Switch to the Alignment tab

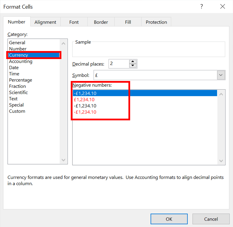coord(45,22)
